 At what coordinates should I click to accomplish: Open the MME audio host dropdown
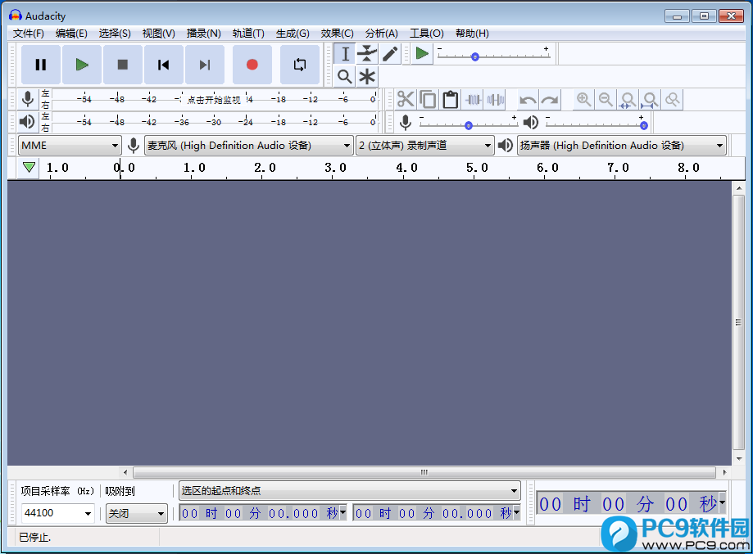(x=70, y=146)
